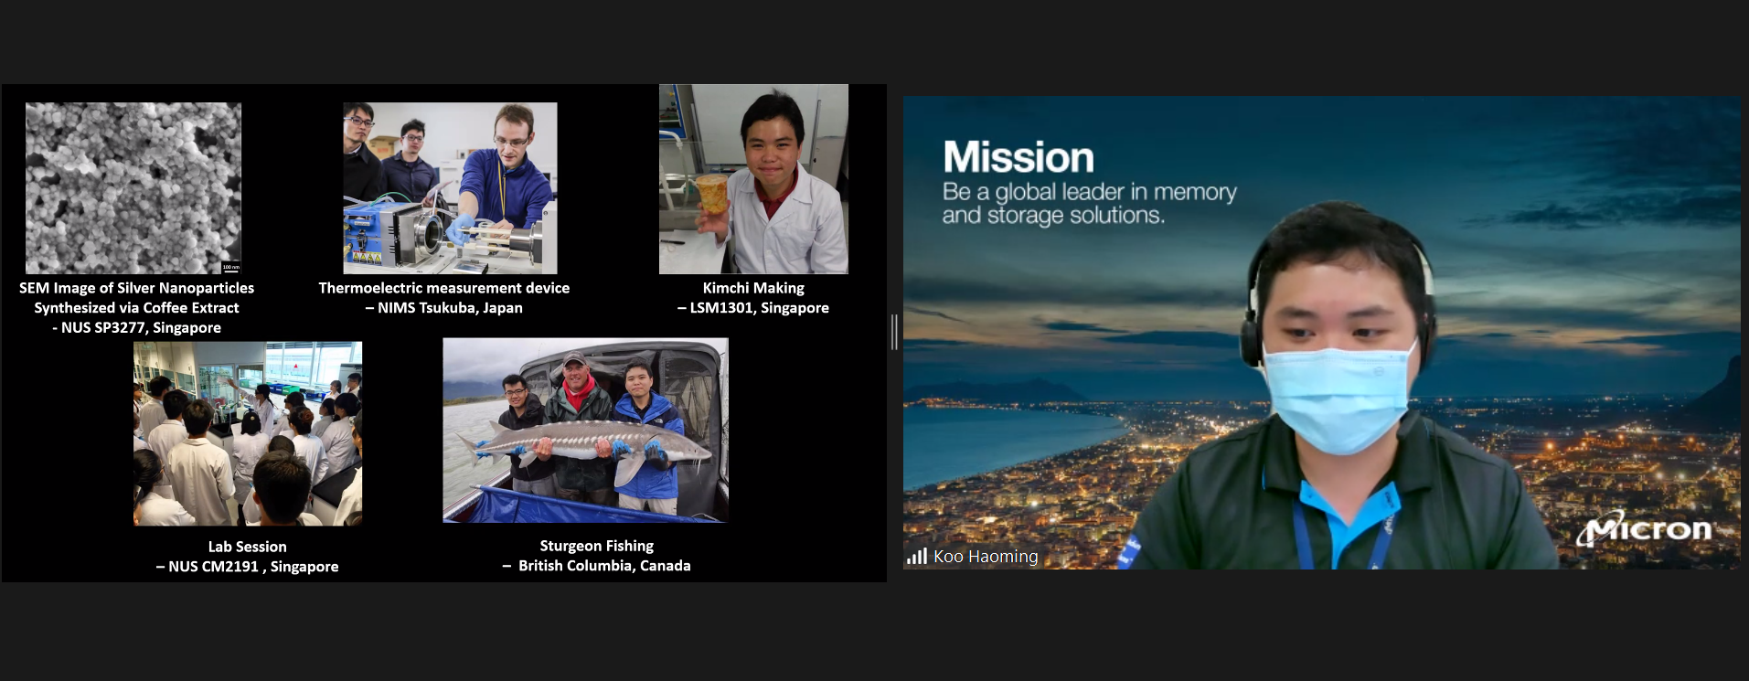This screenshot has height=681, width=1749.
Task: Select the Koo Haoming participant name label
Action: tap(986, 556)
